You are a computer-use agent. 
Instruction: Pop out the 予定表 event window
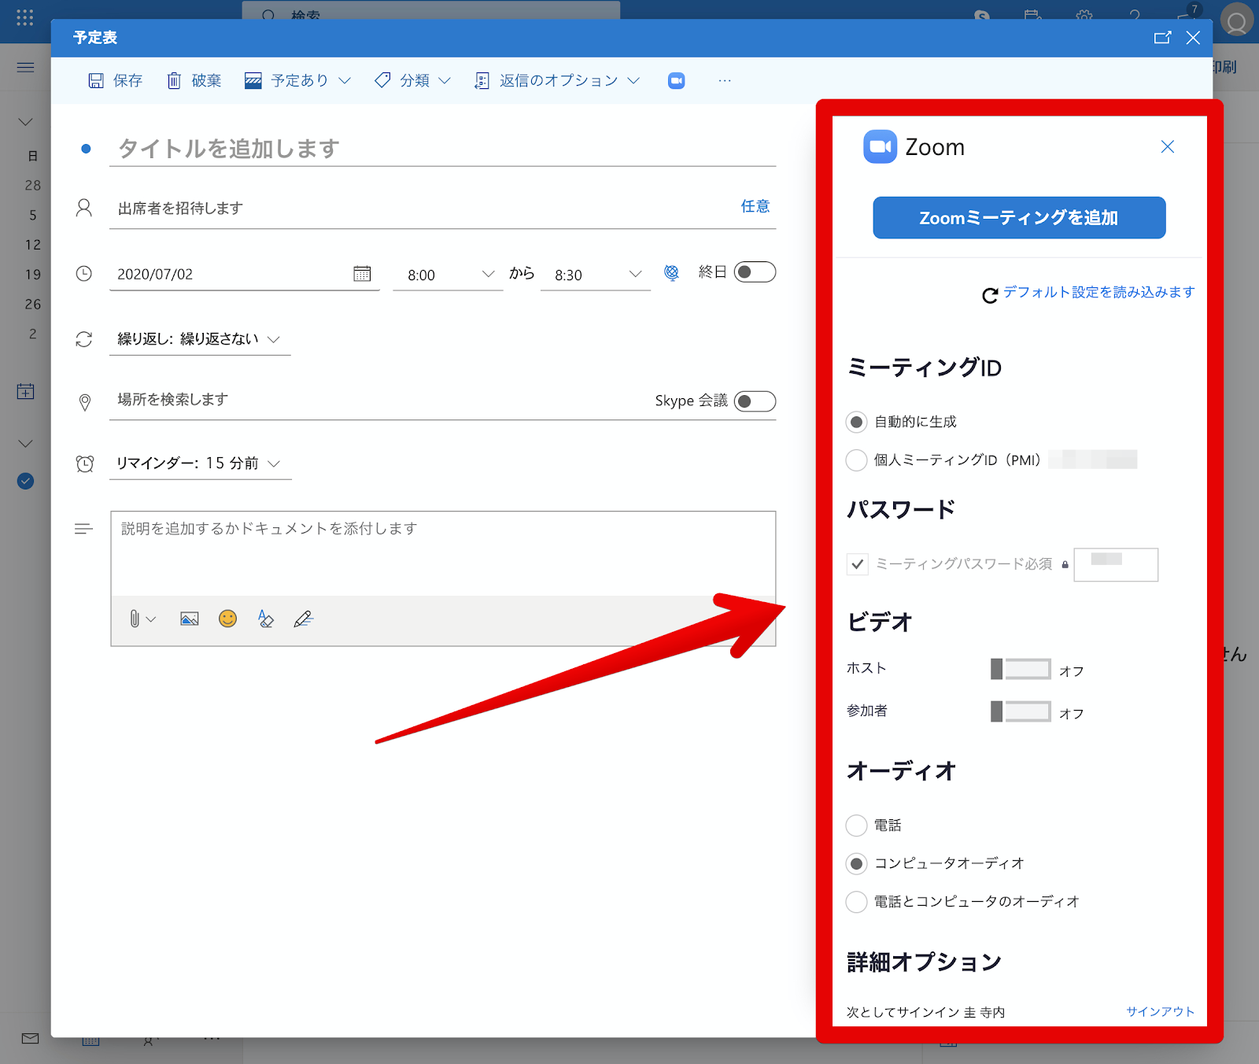[1162, 38]
